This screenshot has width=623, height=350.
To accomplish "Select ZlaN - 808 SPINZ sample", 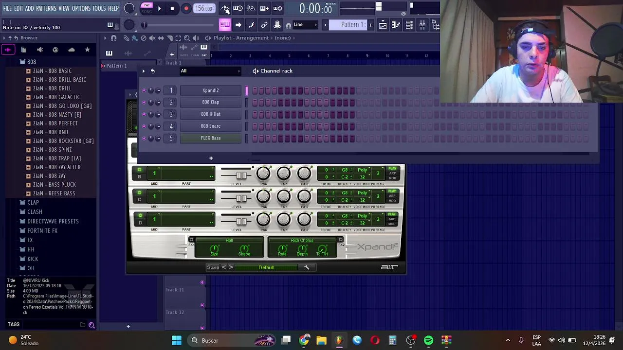I will [52, 150].
